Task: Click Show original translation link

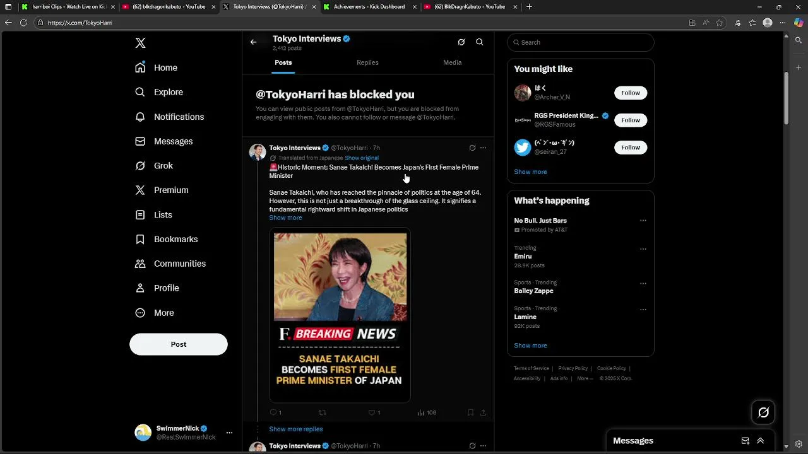Action: 362,158
